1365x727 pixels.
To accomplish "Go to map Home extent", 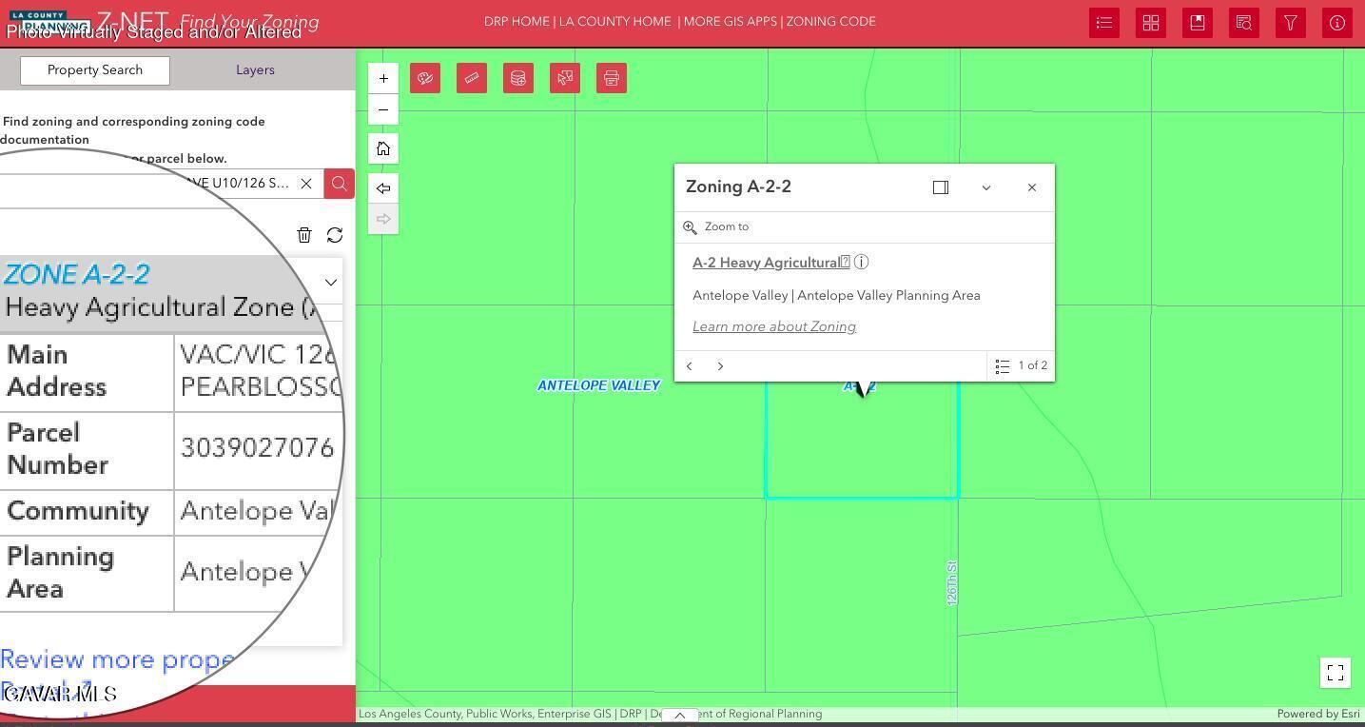I will tap(383, 148).
